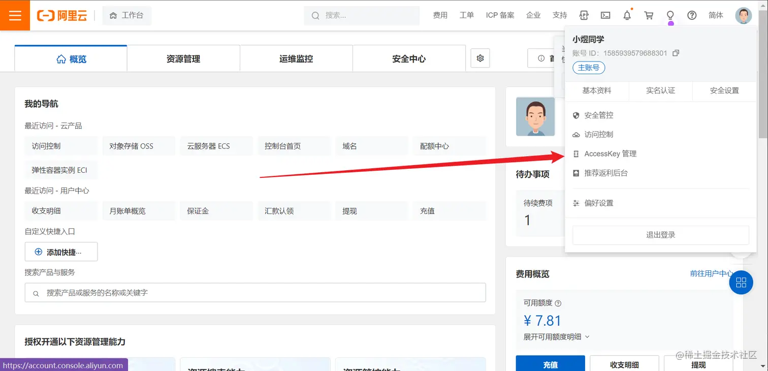Click 退出登录 to log out

tap(661, 235)
